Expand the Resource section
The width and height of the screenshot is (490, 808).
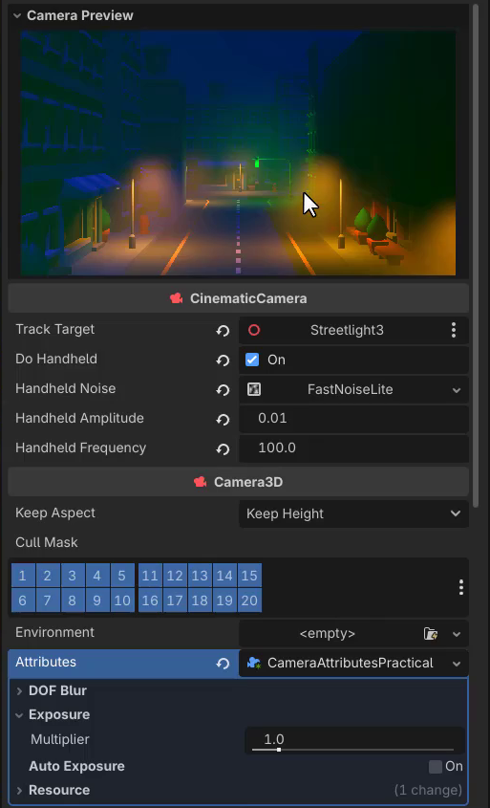(x=19, y=791)
